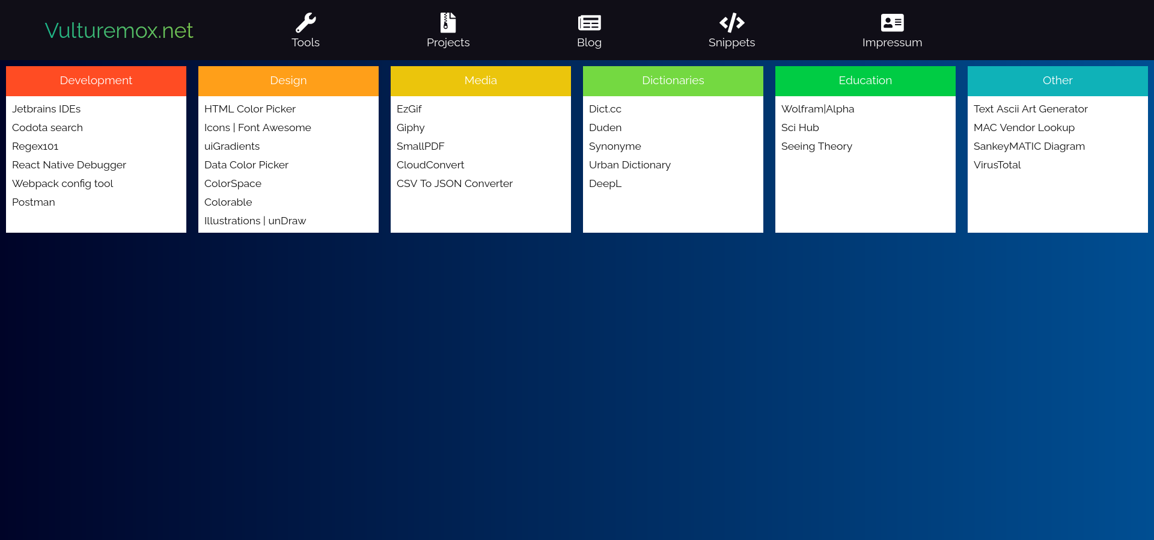Select the Design category header

pos(288,81)
